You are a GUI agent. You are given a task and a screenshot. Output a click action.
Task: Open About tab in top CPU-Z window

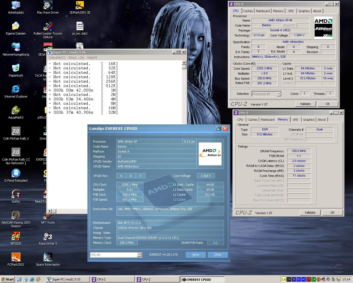317,11
